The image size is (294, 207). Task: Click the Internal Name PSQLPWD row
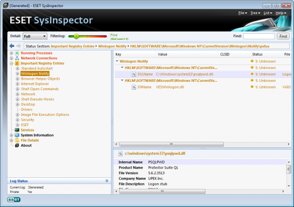coord(200,162)
